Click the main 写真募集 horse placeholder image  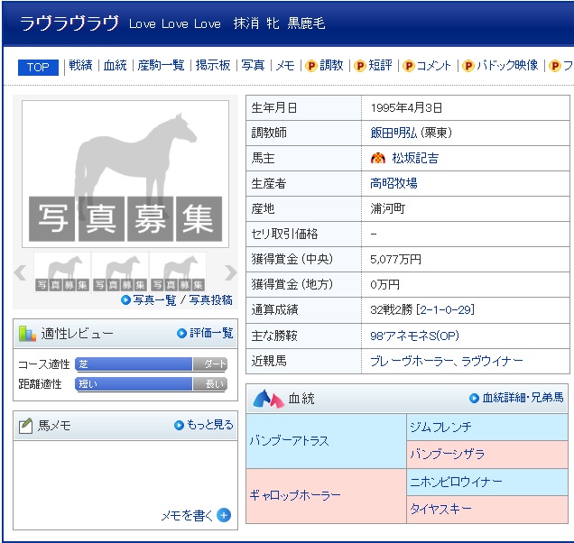[x=125, y=174]
